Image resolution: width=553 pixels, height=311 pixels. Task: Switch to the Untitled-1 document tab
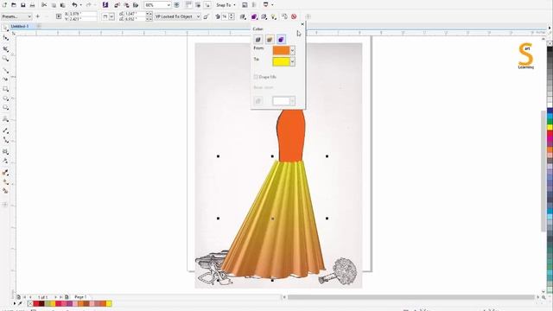19,26
